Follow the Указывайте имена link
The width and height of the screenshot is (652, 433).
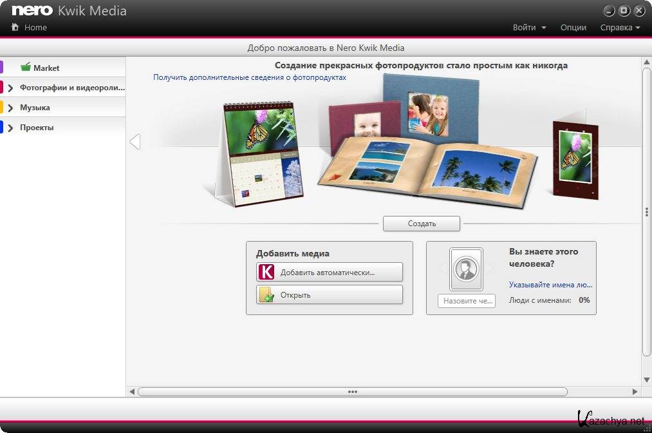point(550,284)
